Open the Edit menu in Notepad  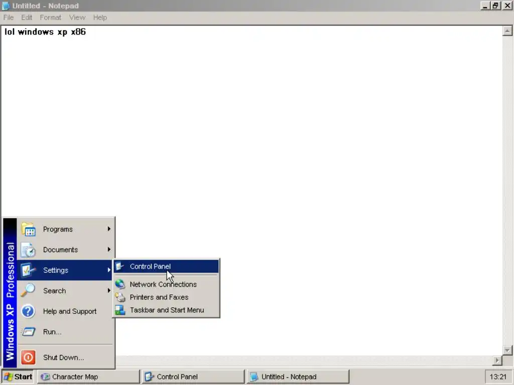pyautogui.click(x=27, y=18)
